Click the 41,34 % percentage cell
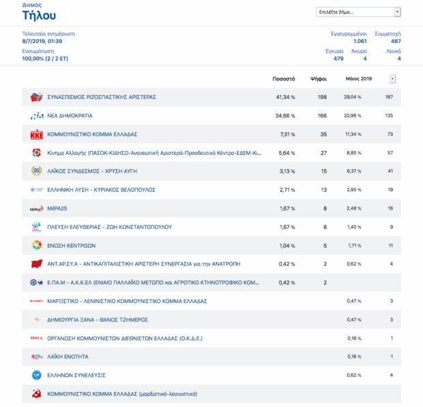This screenshot has width=423, height=407. tap(285, 97)
